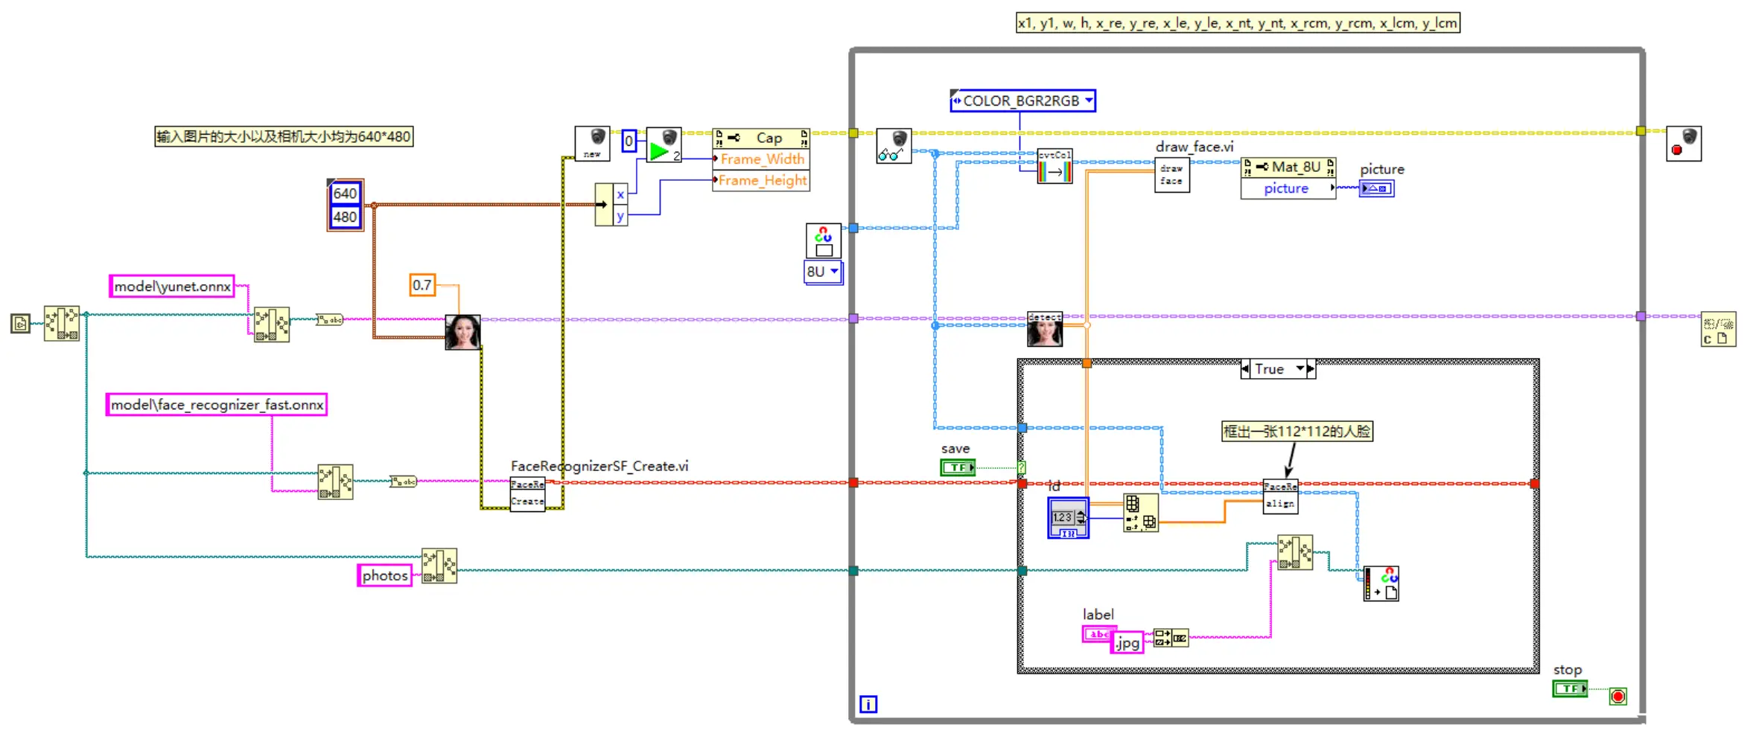Edit the model\yunet.onnx path constant

172,287
